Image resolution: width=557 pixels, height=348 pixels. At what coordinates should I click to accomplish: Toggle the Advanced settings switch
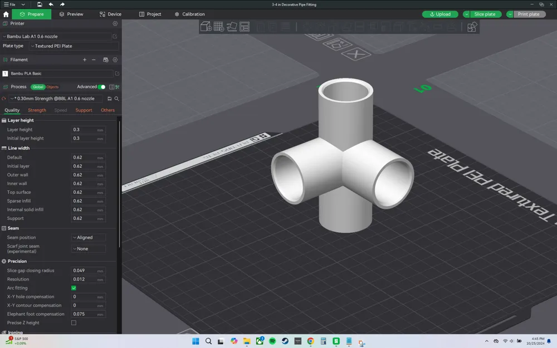[x=101, y=87]
